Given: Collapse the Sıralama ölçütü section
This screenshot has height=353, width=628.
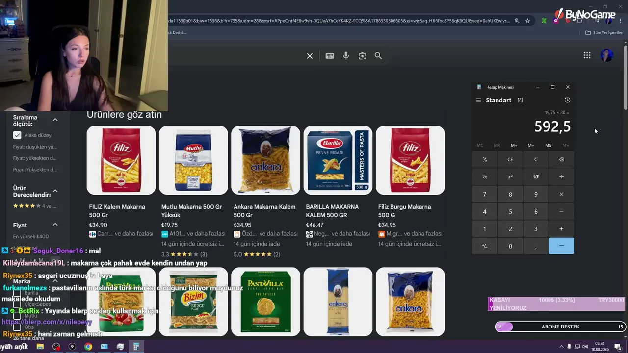Looking at the screenshot, I should pyautogui.click(x=55, y=120).
